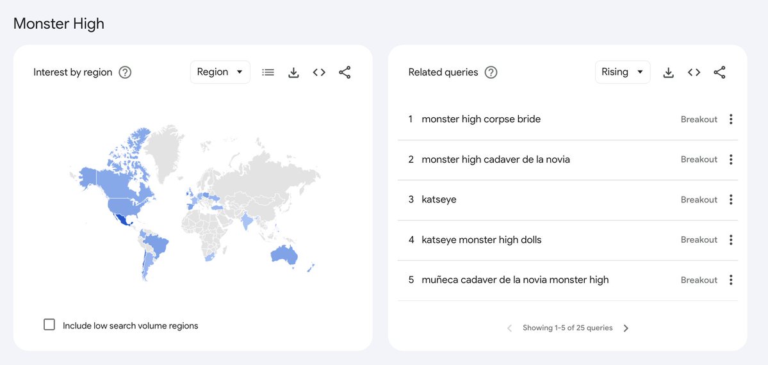This screenshot has width=768, height=365.
Task: Open monster high corpse bride query
Action: point(481,119)
